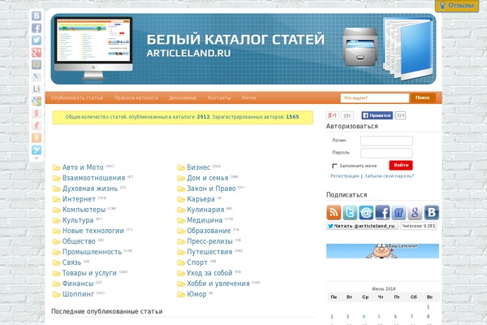Subscribe via the orange RSS icon

pos(334,212)
